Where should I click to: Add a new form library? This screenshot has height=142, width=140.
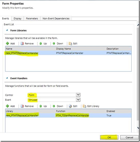pos(10,44)
